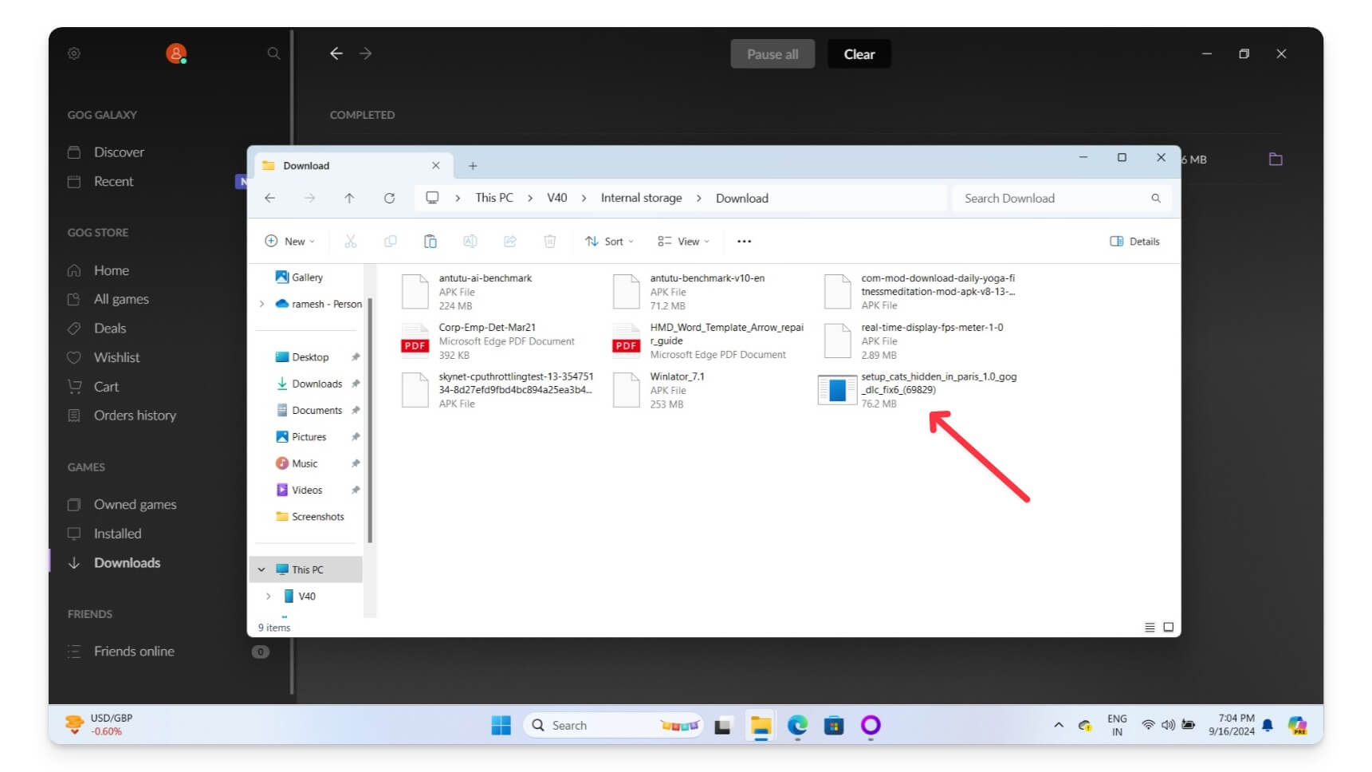Click the USD/GBP widget on taskbar
This screenshot has height=772, width=1372.
(x=99, y=724)
